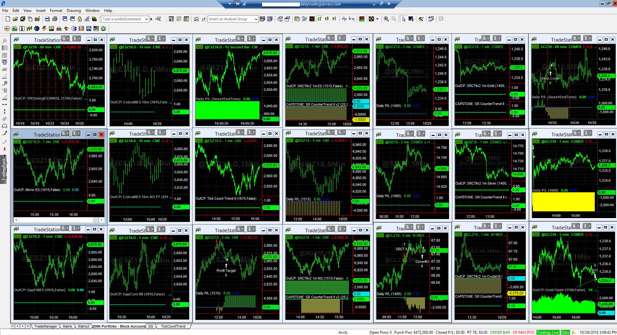Zoom out with the minus magnifier icon

point(394,19)
